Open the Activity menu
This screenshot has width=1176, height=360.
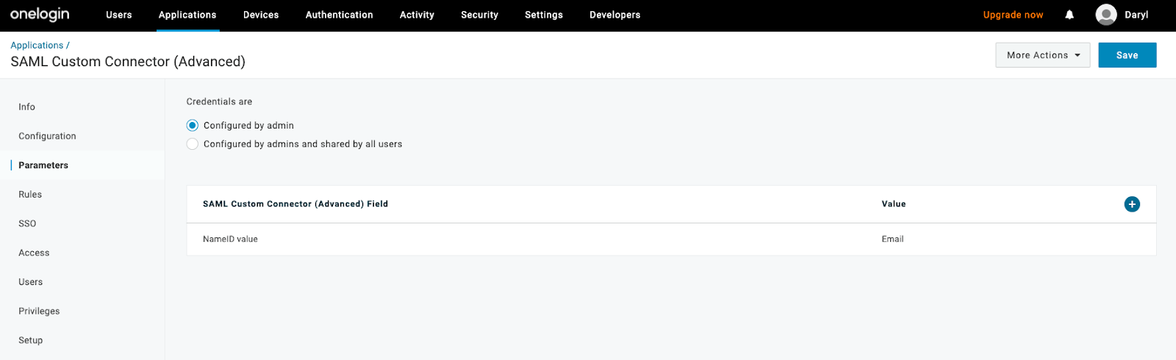[x=417, y=15]
